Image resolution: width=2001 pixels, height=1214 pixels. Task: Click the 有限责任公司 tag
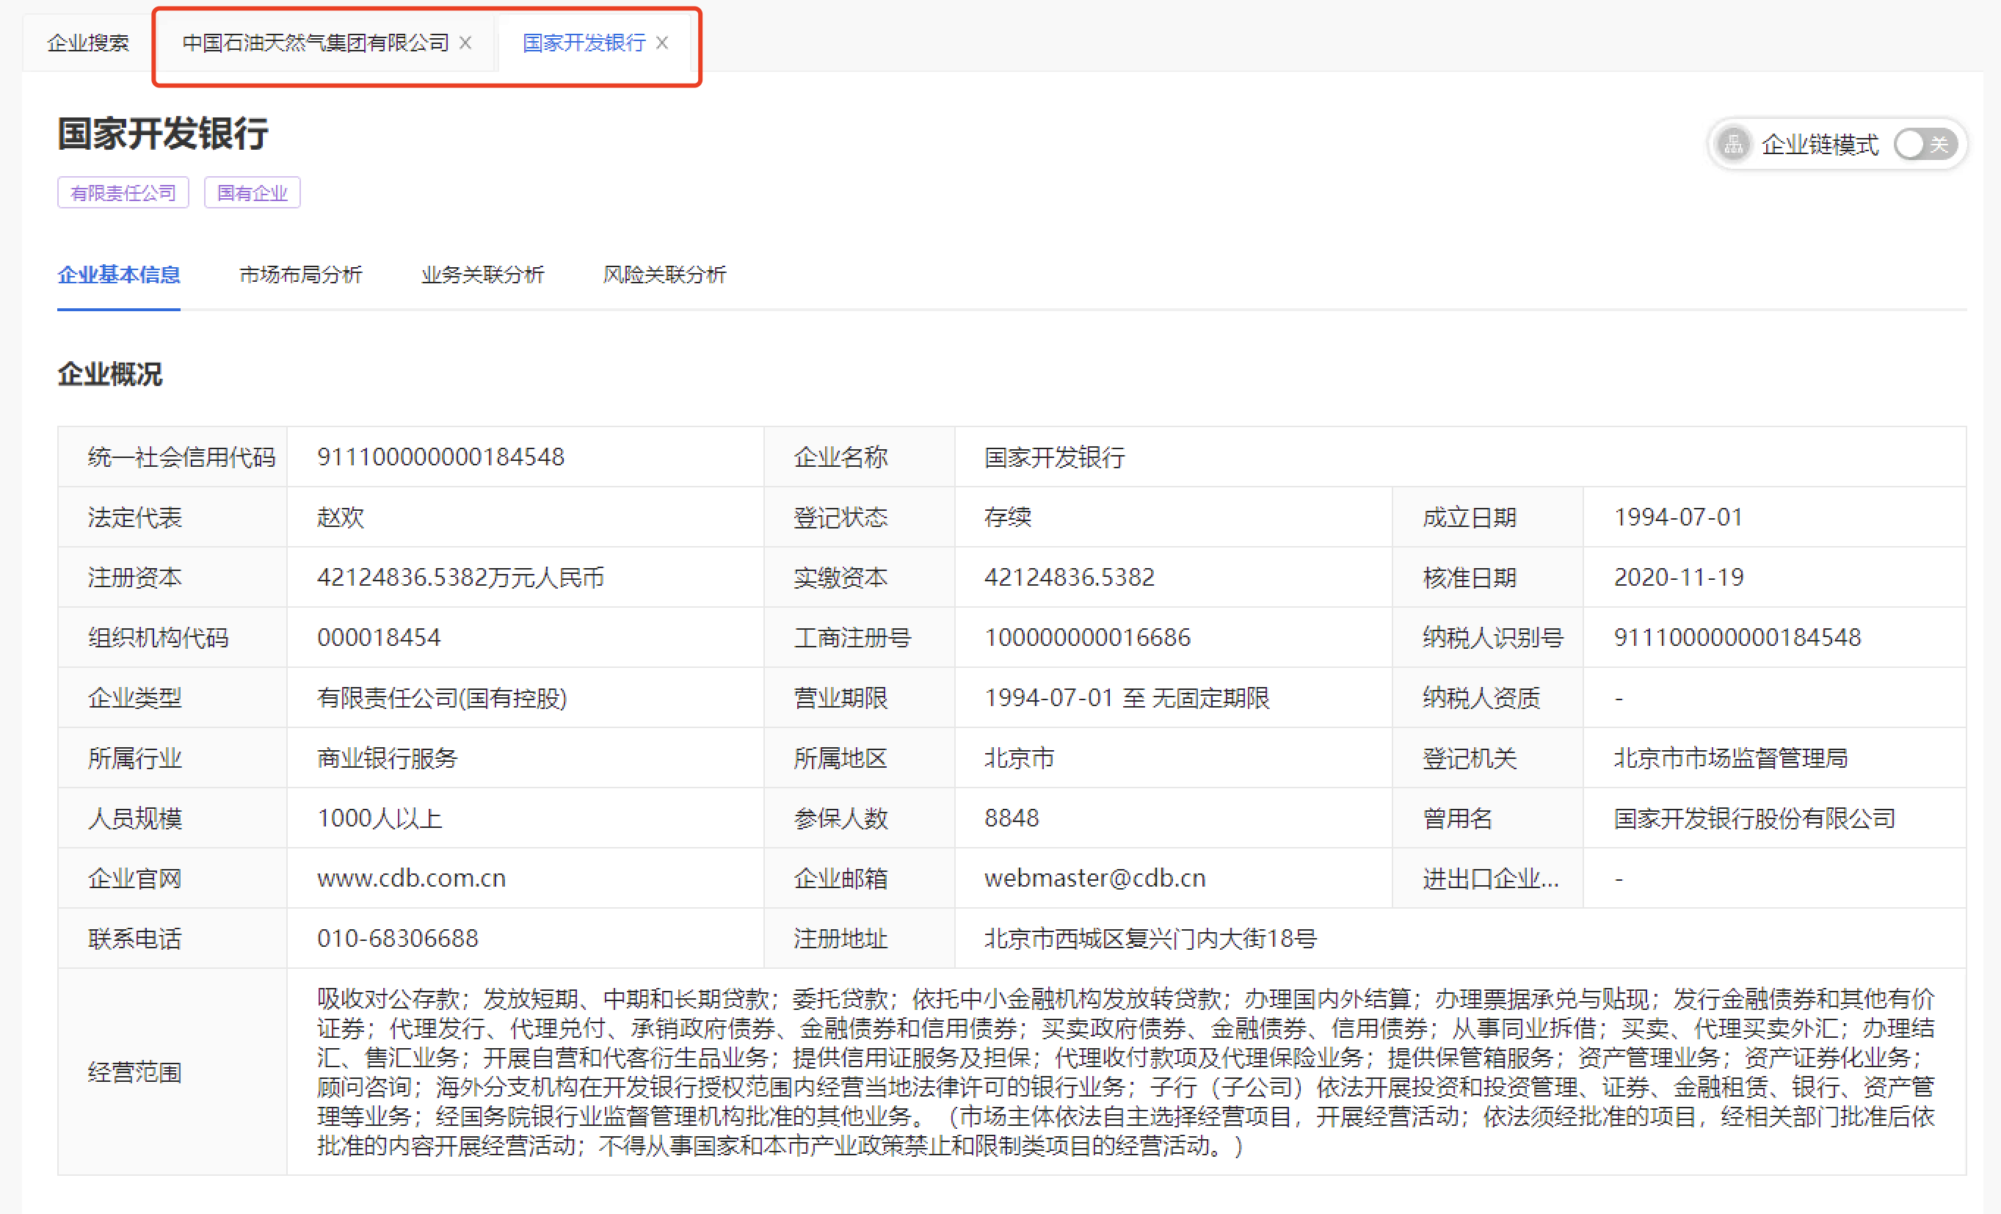(123, 192)
